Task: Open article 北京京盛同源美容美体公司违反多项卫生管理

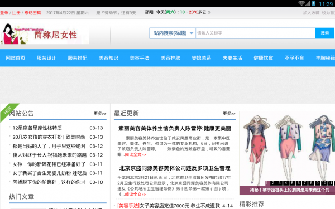Action: (175, 168)
